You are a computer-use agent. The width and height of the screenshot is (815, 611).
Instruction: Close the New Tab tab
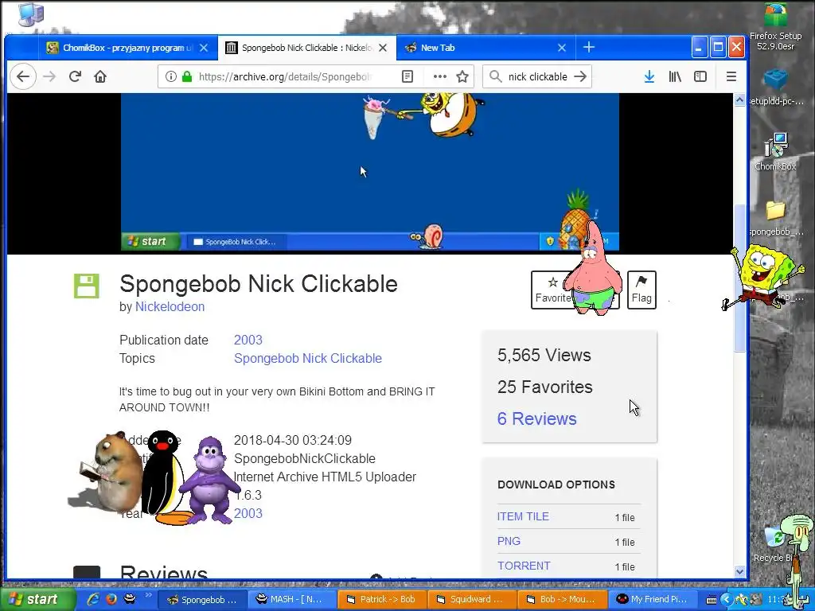(x=562, y=48)
